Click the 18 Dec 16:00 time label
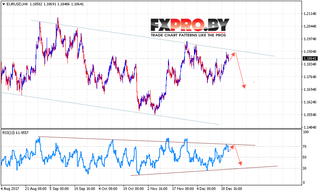The height and width of the screenshot is (193, 318). [x=232, y=189]
